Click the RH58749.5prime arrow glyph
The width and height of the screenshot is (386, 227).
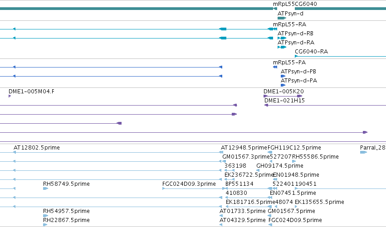click(45, 188)
